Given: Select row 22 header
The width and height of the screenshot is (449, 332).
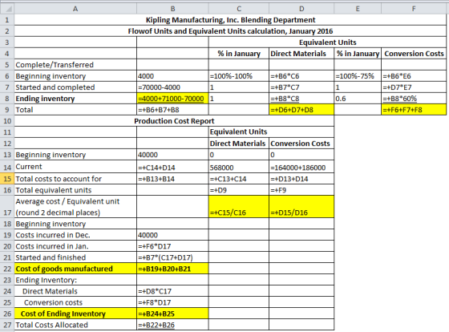Looking at the screenshot, I should [7, 269].
